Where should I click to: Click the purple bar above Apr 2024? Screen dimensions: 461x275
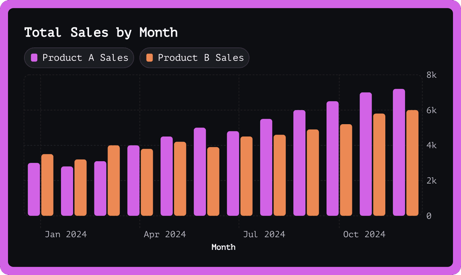tap(132, 180)
